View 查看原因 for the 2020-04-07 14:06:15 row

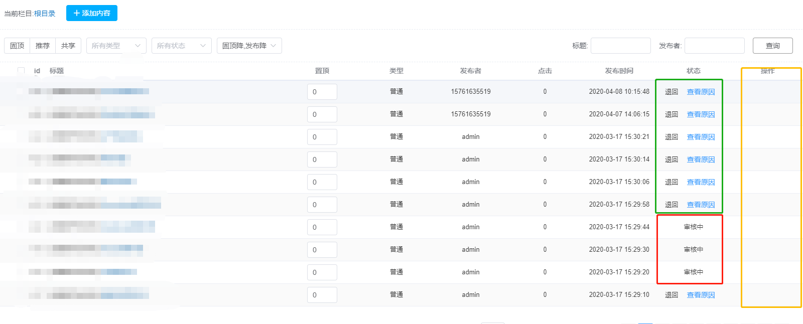(701, 114)
